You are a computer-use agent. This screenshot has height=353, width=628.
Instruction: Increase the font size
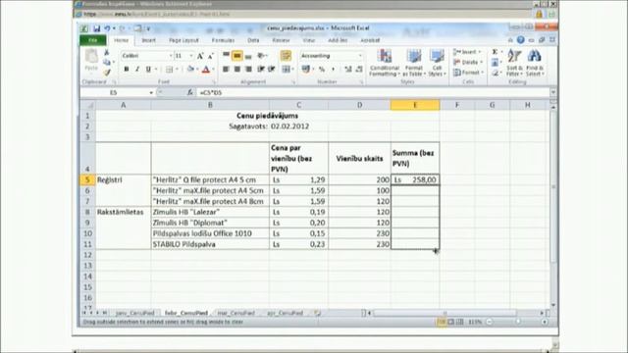click(200, 56)
